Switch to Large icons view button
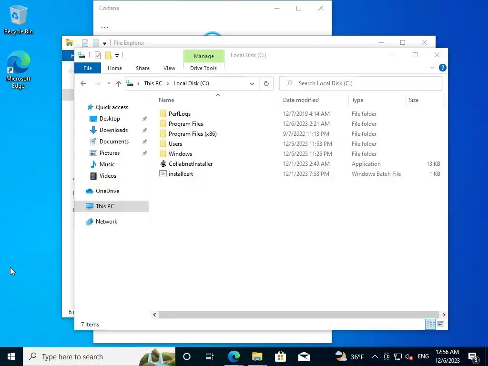 (x=441, y=324)
